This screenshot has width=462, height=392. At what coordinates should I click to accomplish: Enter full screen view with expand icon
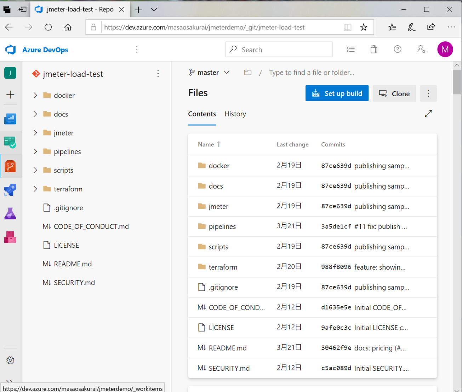pos(428,114)
